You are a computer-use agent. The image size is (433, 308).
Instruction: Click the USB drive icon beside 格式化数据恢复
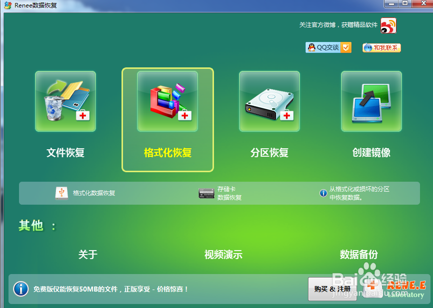point(61,193)
